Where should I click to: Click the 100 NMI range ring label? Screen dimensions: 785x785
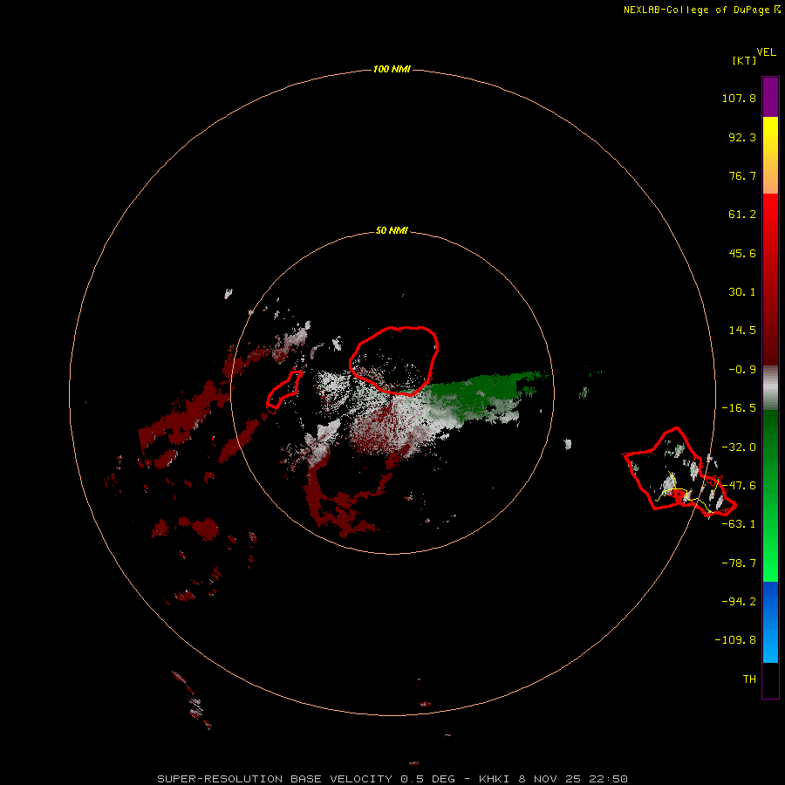point(392,69)
